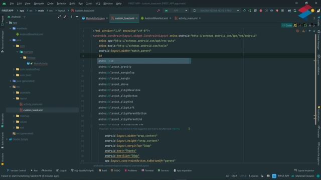Open the Redmi Note device selector dropdown
This screenshot has height=180, width=321.
216,10
